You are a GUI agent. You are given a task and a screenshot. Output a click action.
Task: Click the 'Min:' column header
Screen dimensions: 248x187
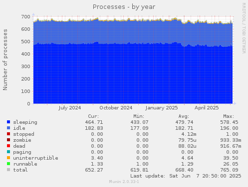[x=139, y=116]
